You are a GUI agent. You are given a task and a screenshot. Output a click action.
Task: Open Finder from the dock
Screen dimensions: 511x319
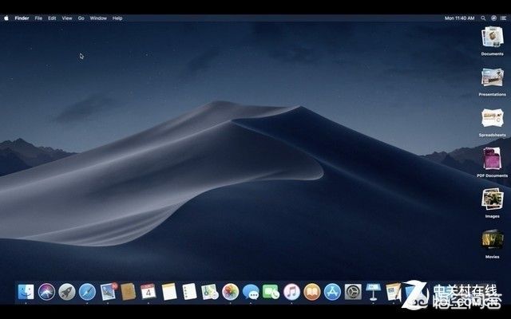[x=26, y=291]
